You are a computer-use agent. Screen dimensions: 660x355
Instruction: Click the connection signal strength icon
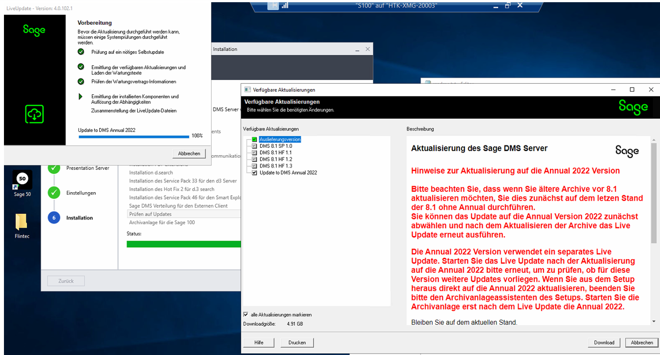coord(284,5)
